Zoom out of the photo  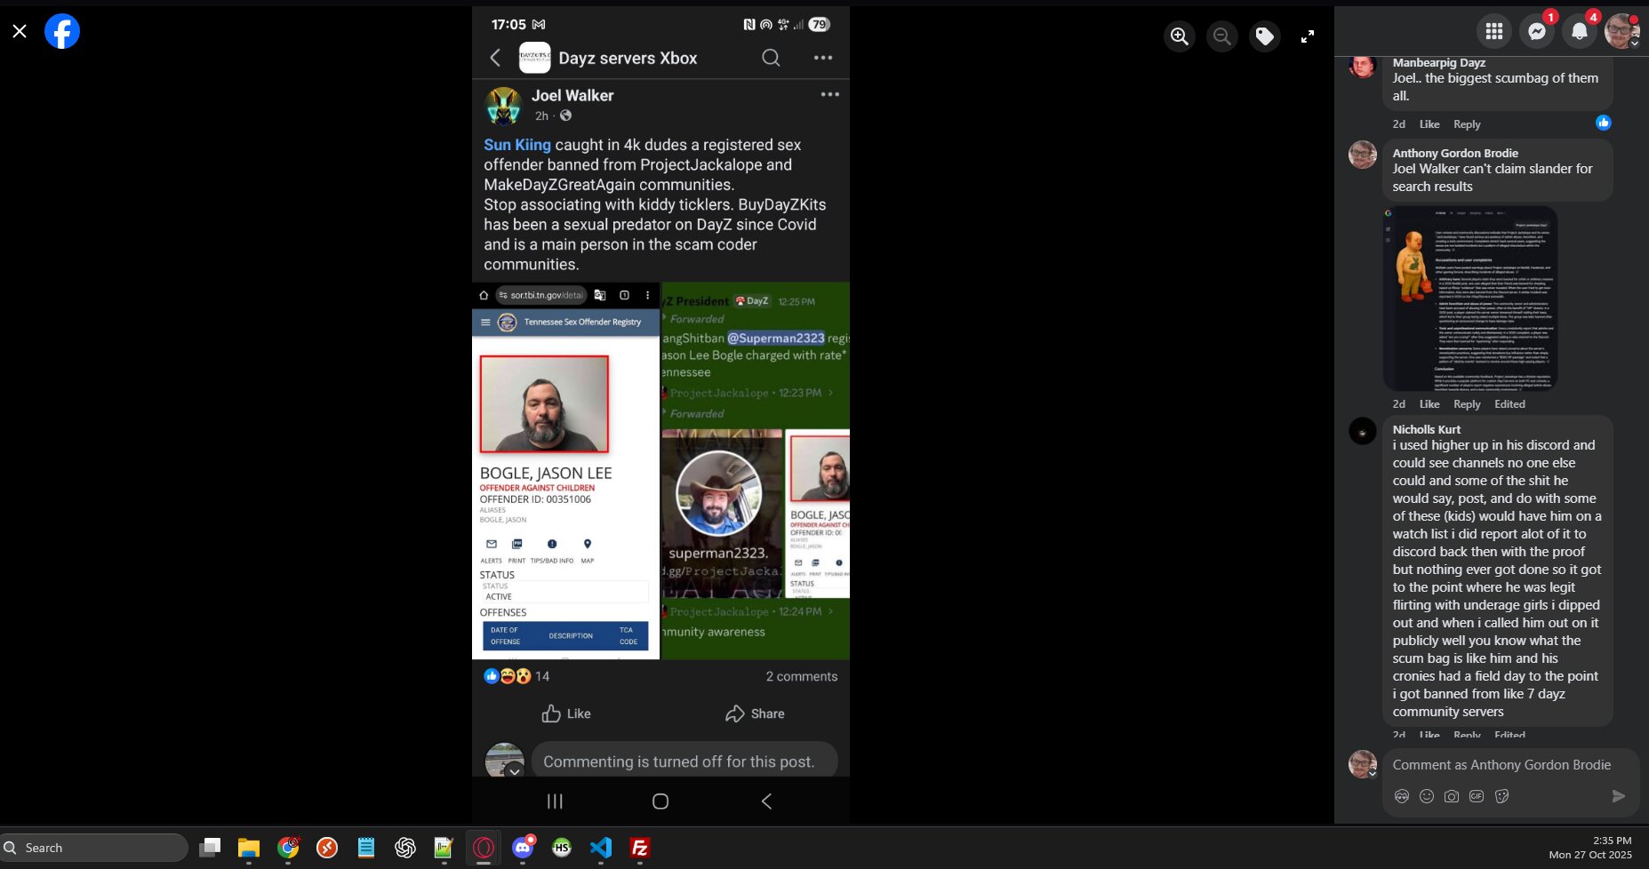click(1222, 36)
